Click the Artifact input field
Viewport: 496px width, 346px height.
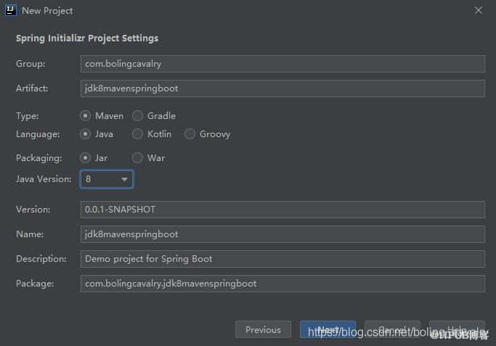(x=282, y=88)
